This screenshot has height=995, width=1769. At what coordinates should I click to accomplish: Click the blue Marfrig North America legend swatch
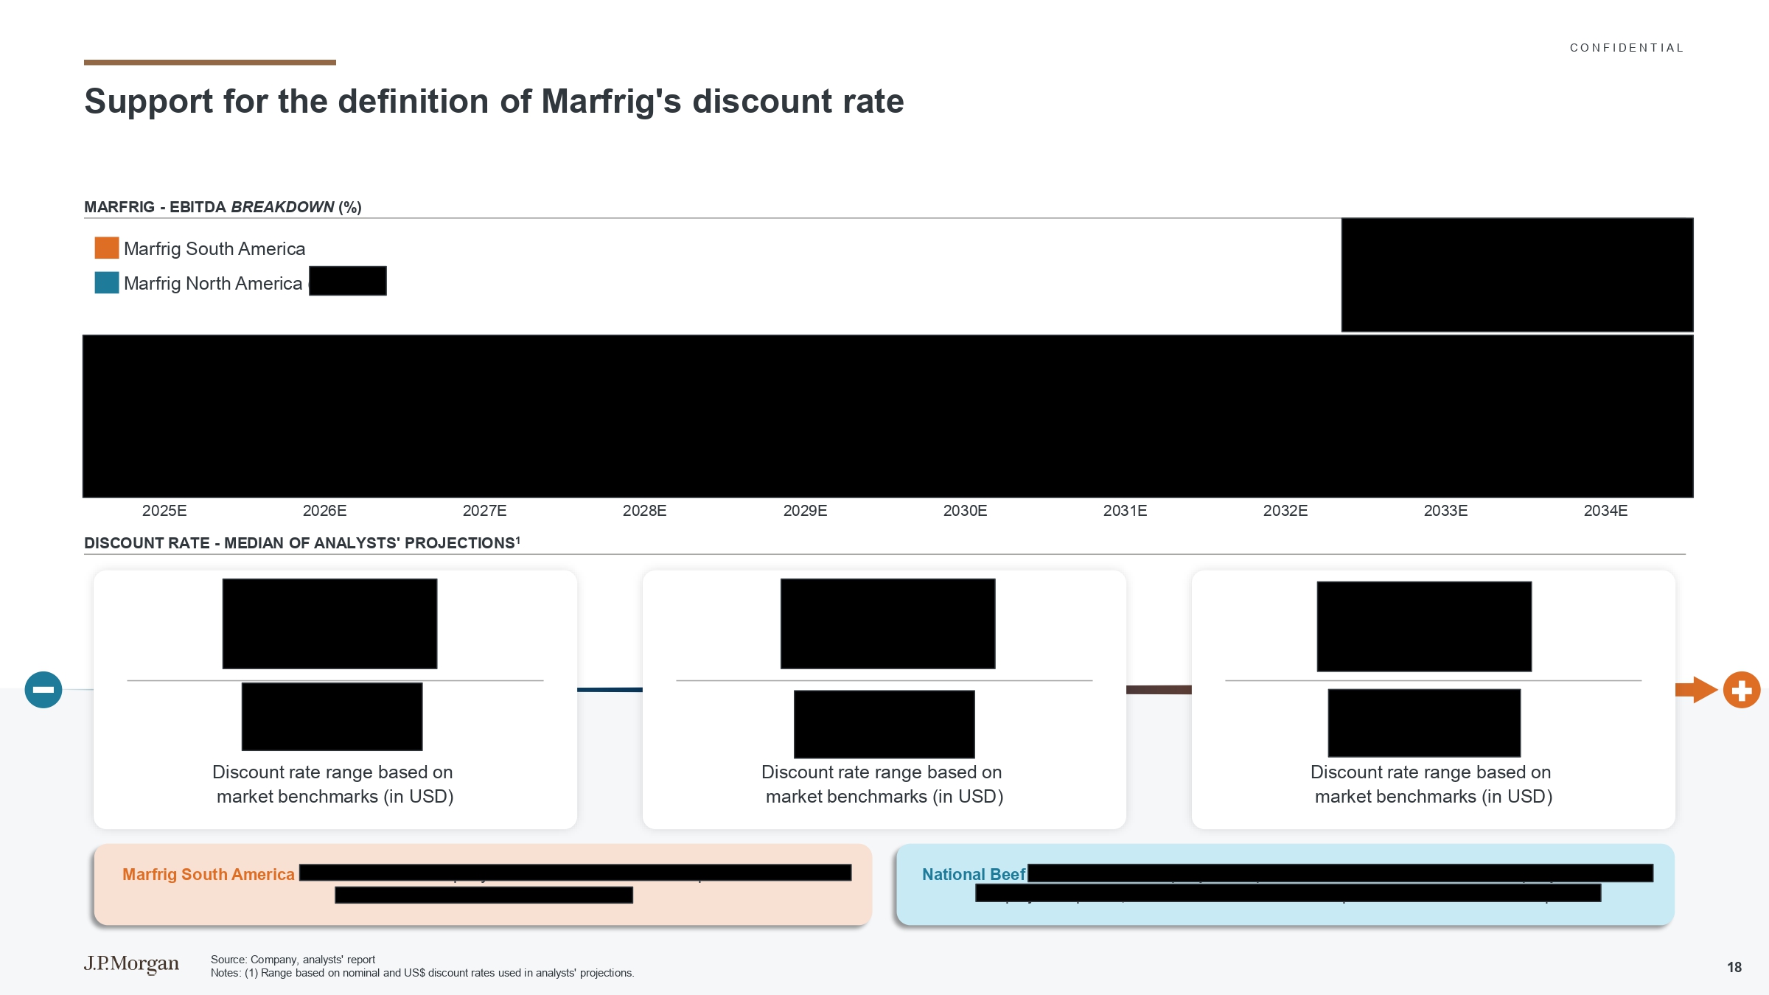click(x=107, y=283)
